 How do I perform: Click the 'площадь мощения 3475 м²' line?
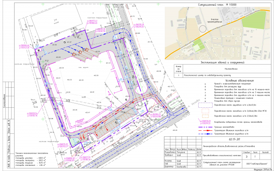coord(30,162)
